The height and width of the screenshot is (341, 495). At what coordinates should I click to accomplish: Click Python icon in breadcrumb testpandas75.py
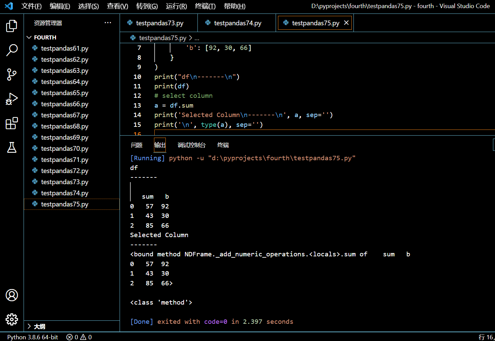coord(133,38)
